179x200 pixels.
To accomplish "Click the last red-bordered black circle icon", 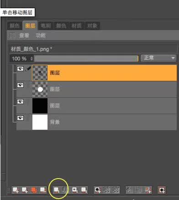I will coord(162,190).
